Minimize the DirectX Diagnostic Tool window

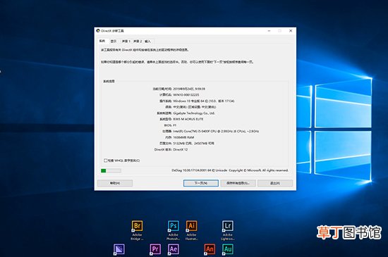269,30
